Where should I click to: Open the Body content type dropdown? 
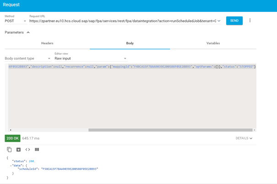[28, 59]
